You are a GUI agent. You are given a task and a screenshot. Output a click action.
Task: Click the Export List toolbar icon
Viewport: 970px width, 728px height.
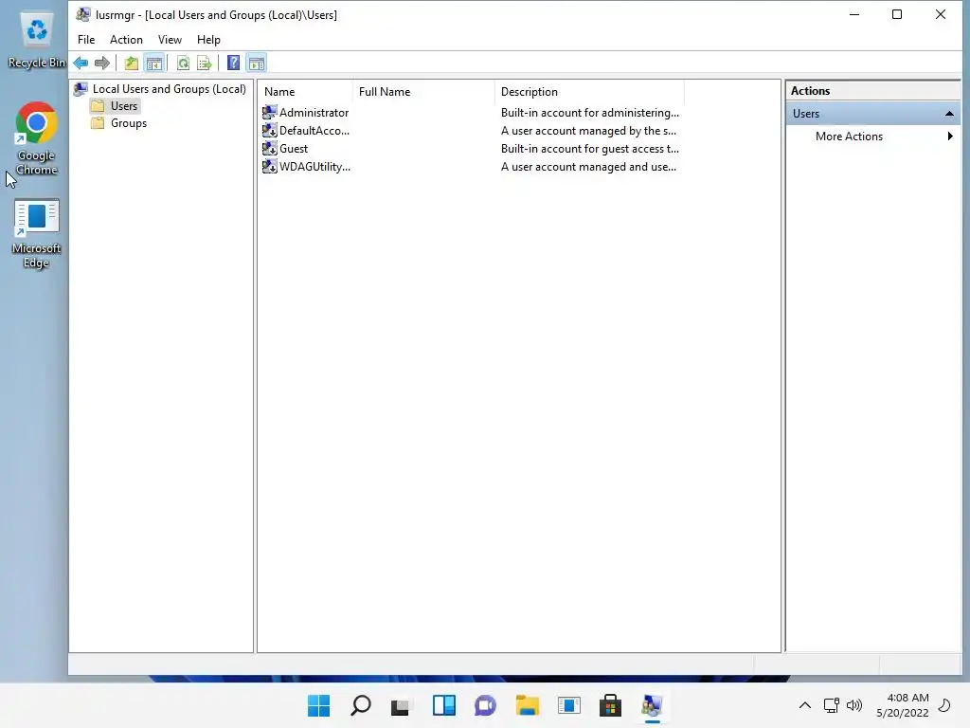pyautogui.click(x=205, y=63)
